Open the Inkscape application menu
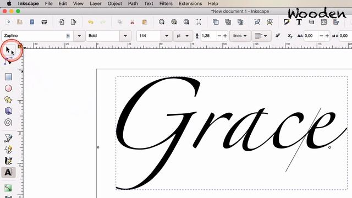 28,4
